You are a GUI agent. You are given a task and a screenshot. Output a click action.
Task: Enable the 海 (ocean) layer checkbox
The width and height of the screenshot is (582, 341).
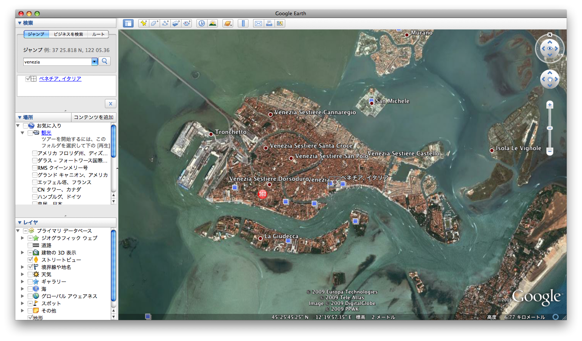pyautogui.click(x=30, y=289)
